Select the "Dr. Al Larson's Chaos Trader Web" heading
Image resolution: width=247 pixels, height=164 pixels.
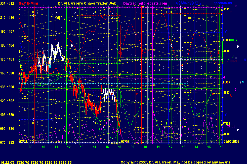(87, 3)
